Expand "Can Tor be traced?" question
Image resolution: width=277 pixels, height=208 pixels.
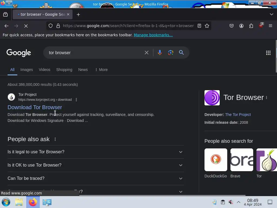pos(95,178)
